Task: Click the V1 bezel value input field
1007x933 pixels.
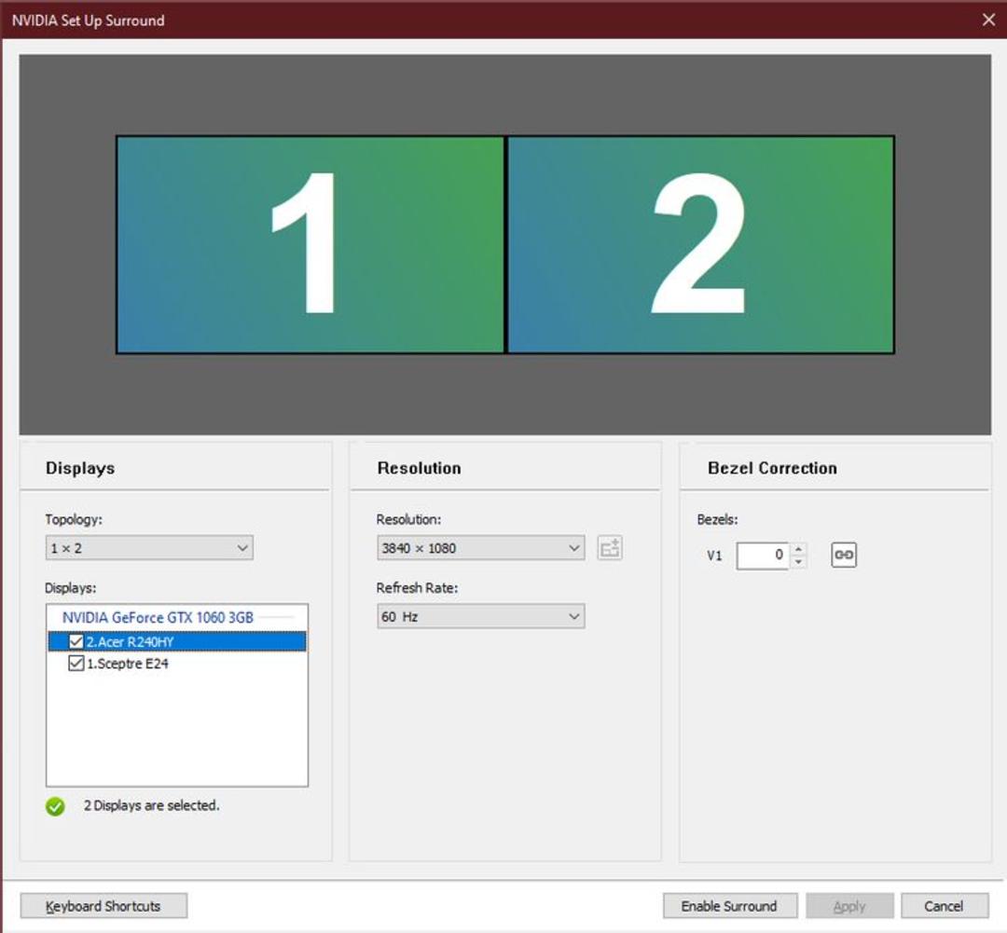Action: point(763,555)
